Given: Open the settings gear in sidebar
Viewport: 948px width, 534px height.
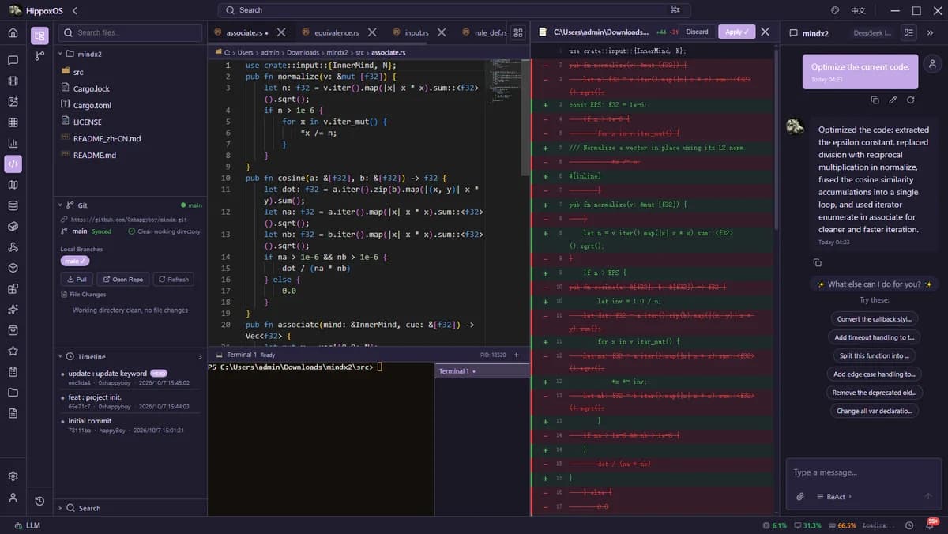Looking at the screenshot, I should (x=13, y=476).
